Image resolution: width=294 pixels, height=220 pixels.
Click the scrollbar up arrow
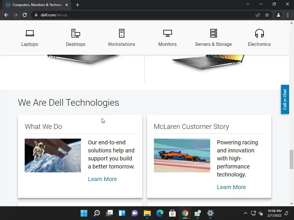[x=291, y=23]
